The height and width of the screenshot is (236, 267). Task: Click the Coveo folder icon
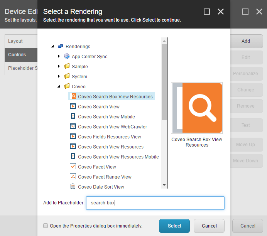[67, 86]
